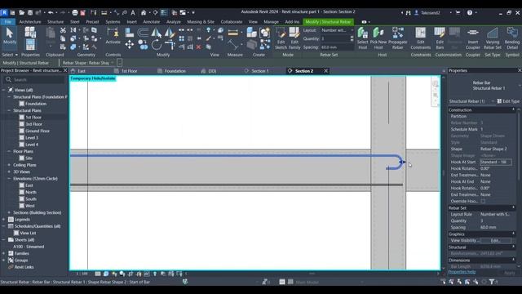Click the red Delete X icon
Viewport: 522px width, 294px height.
click(x=199, y=47)
